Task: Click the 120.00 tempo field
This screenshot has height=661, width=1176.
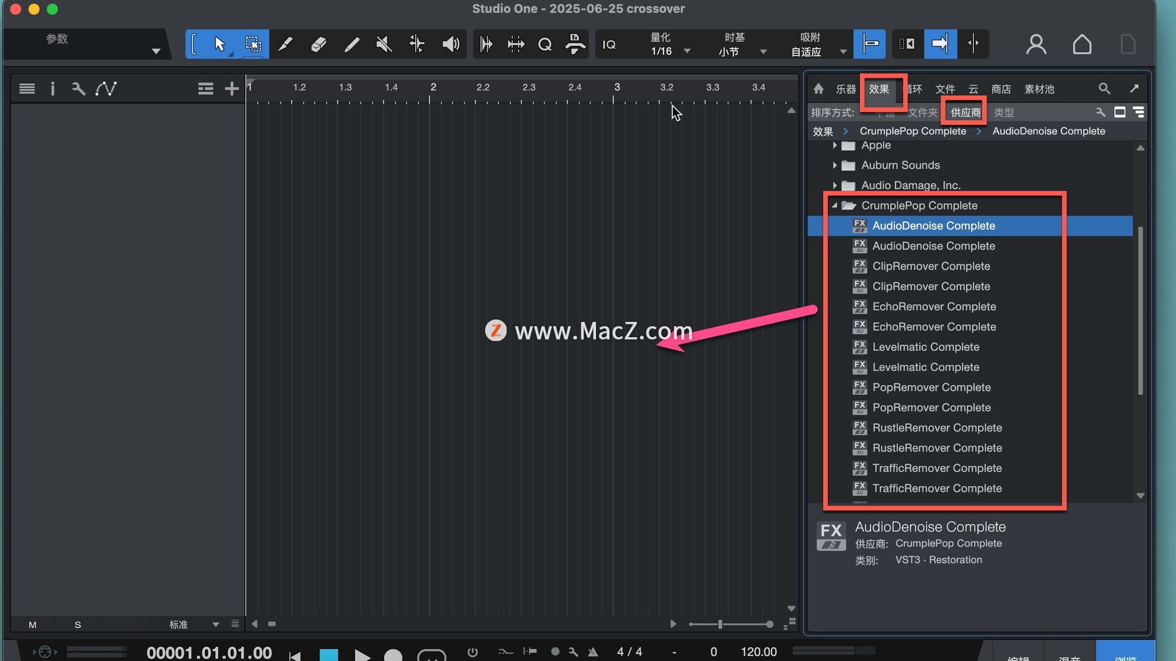Action: pyautogui.click(x=759, y=652)
